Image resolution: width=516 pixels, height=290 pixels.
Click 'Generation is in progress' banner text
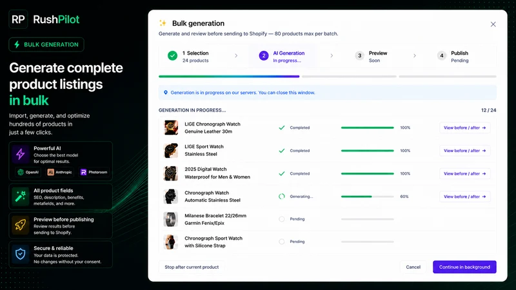(243, 93)
